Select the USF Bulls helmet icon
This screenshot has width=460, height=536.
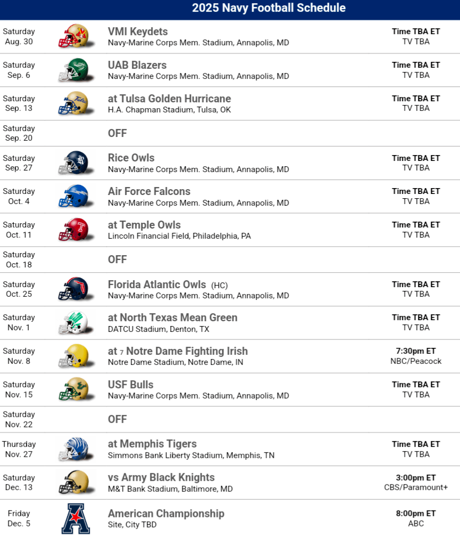pyautogui.click(x=74, y=389)
